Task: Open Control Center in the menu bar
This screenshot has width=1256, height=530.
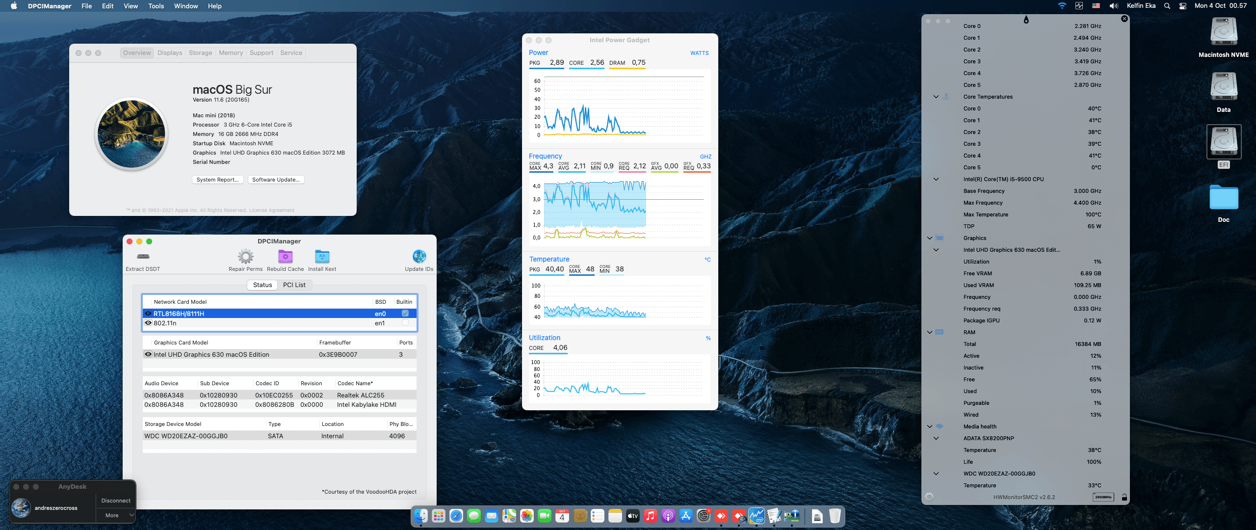Action: tap(1183, 6)
